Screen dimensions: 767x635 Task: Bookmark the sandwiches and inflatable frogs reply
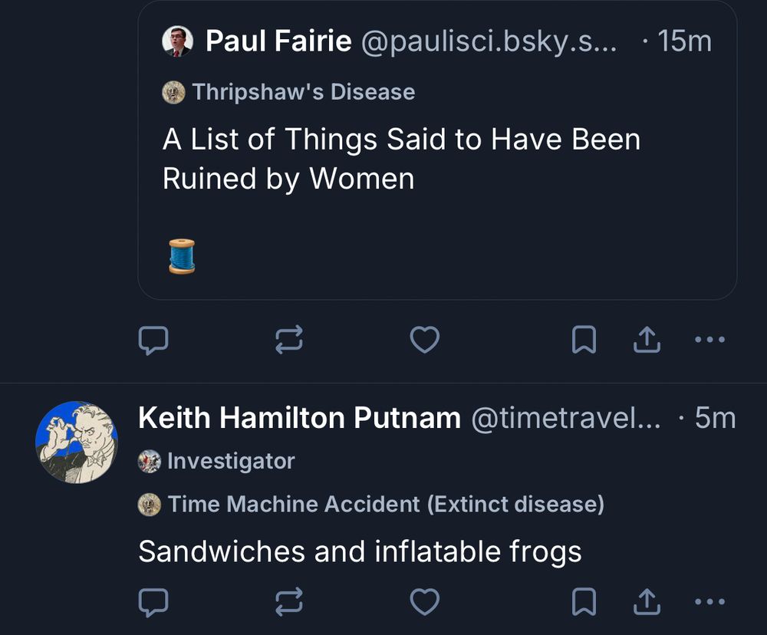[584, 601]
